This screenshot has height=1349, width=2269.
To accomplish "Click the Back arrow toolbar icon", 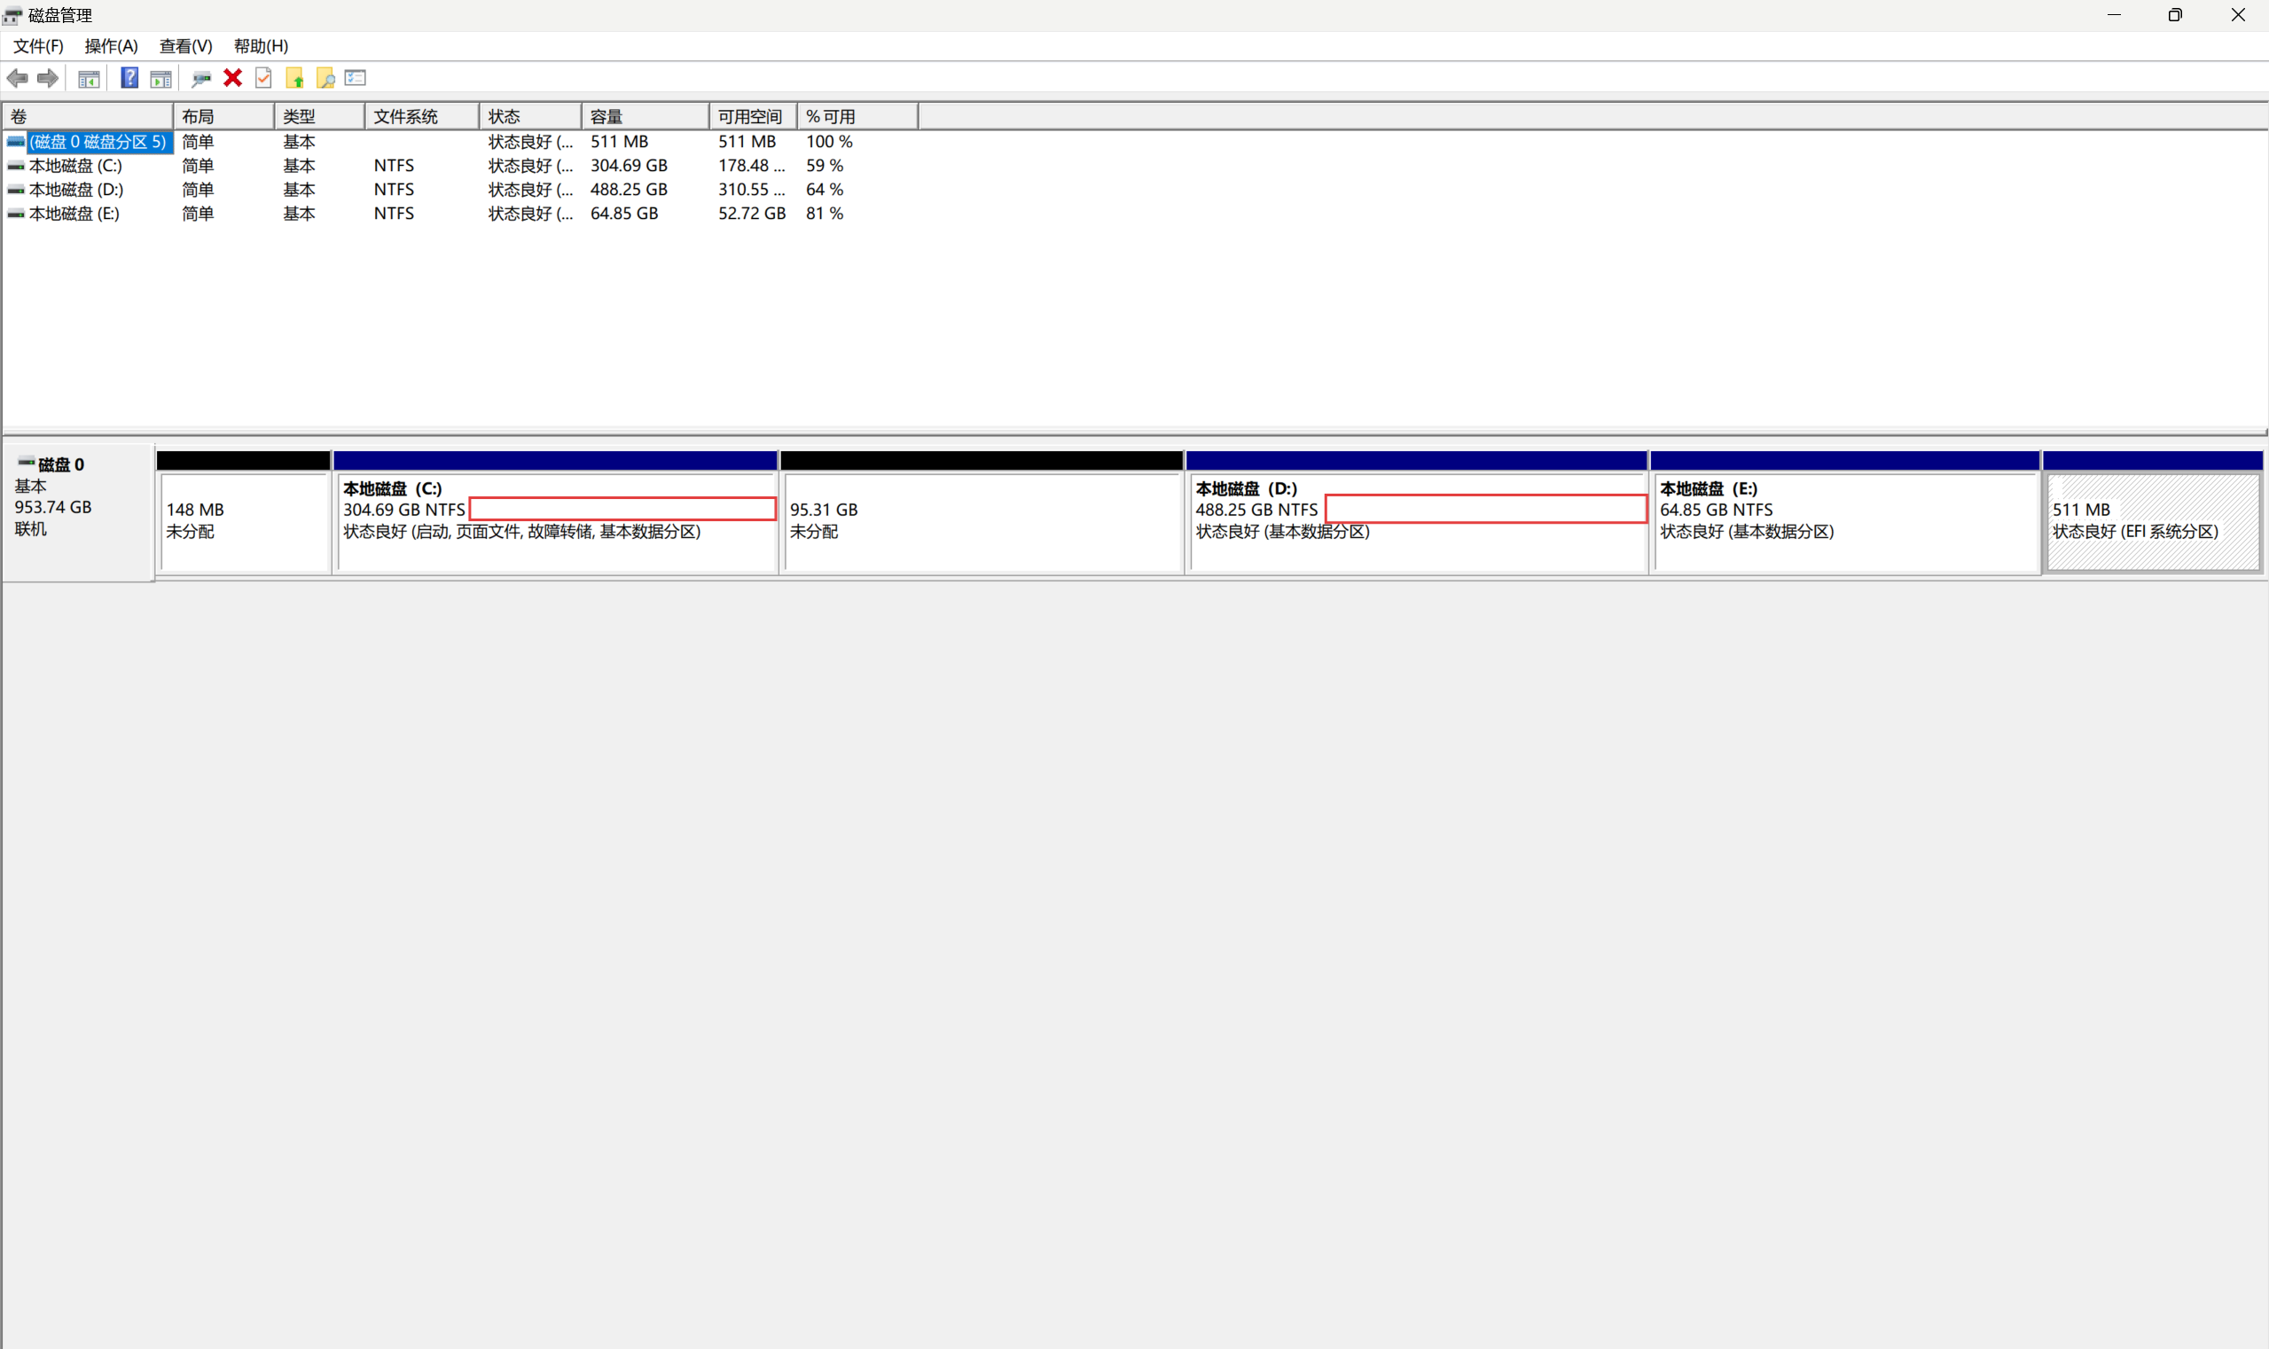I will click(17, 78).
